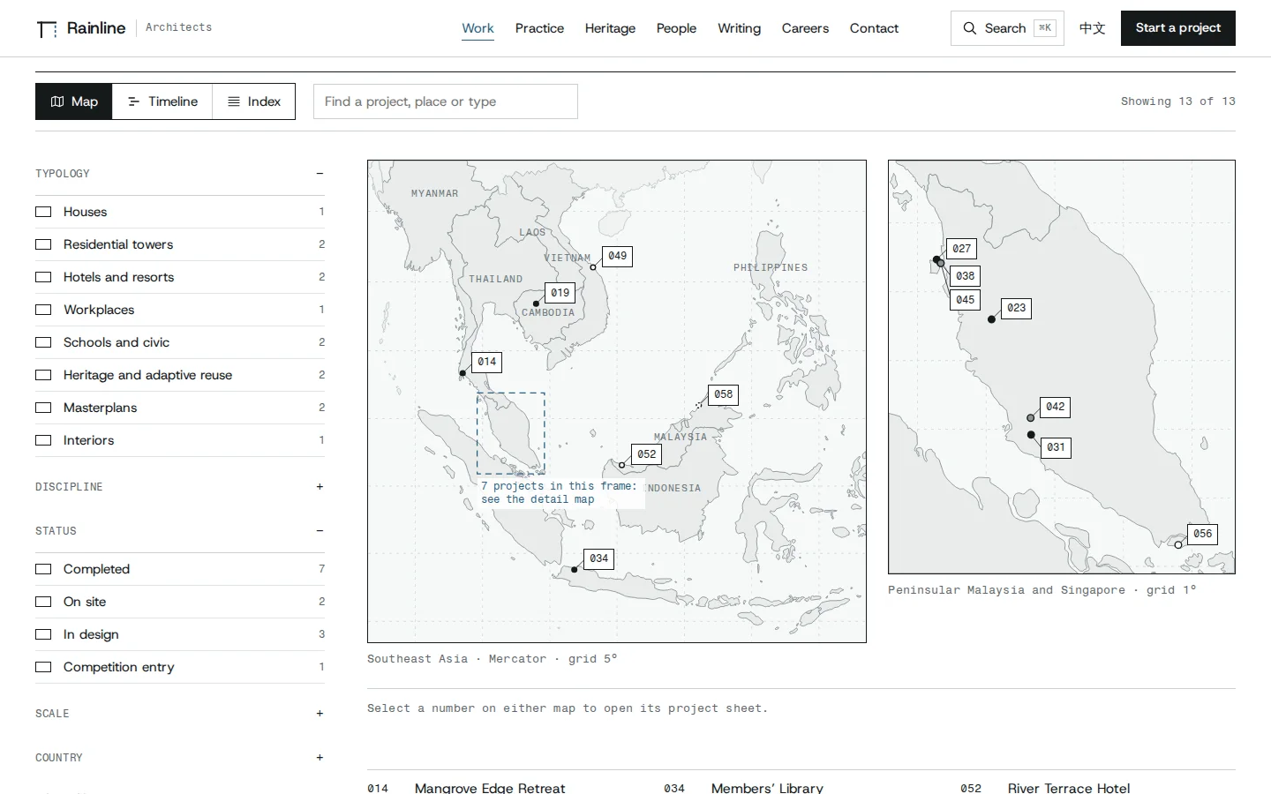Go to the Writing section
The image size is (1271, 794).
739,28
